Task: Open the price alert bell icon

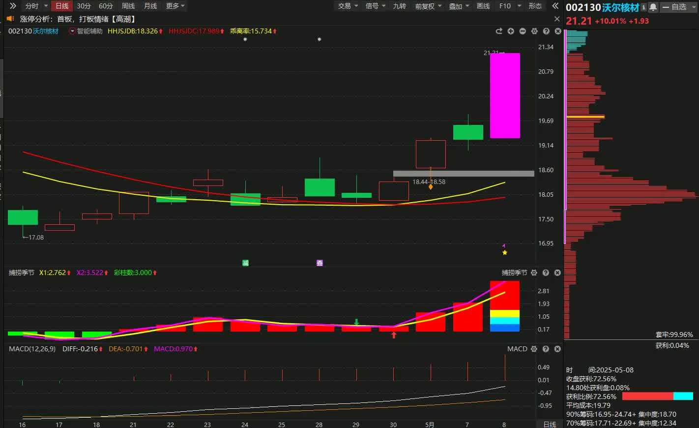Action: pos(653,7)
